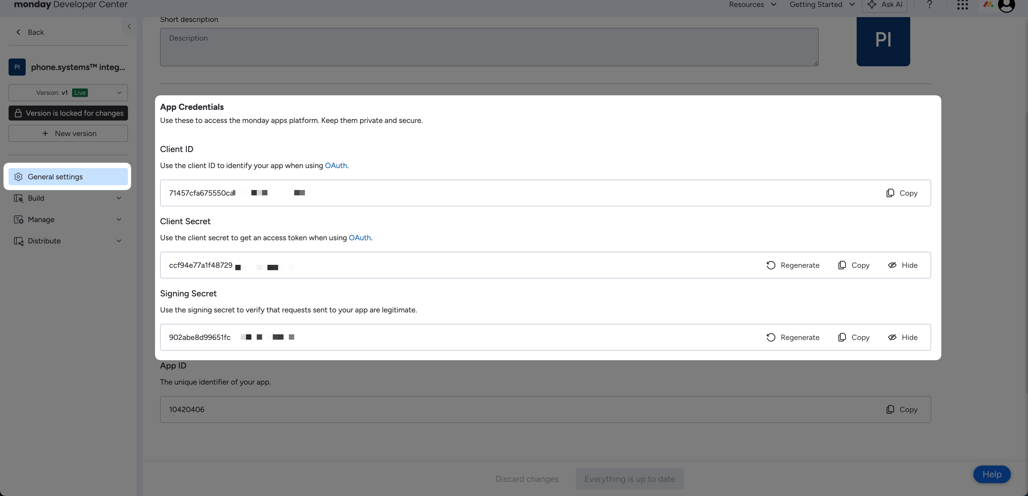This screenshot has height=496, width=1028.
Task: Click Discard changes
Action: pyautogui.click(x=527, y=479)
